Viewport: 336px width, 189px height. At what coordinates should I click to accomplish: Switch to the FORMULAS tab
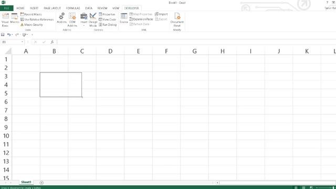[x=73, y=8]
